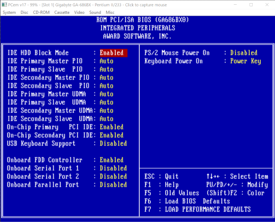The width and height of the screenshot is (275, 222).
Task: Click the F6 : Load BIOS Defaults entry
Action: tap(187, 201)
